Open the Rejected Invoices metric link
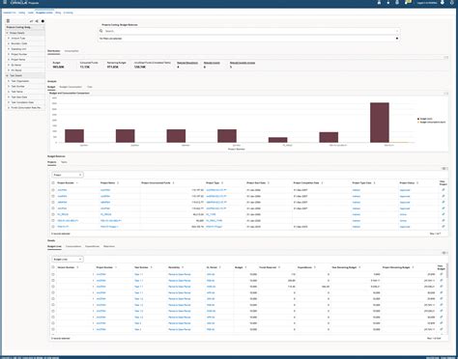The image size is (458, 359). coord(212,63)
